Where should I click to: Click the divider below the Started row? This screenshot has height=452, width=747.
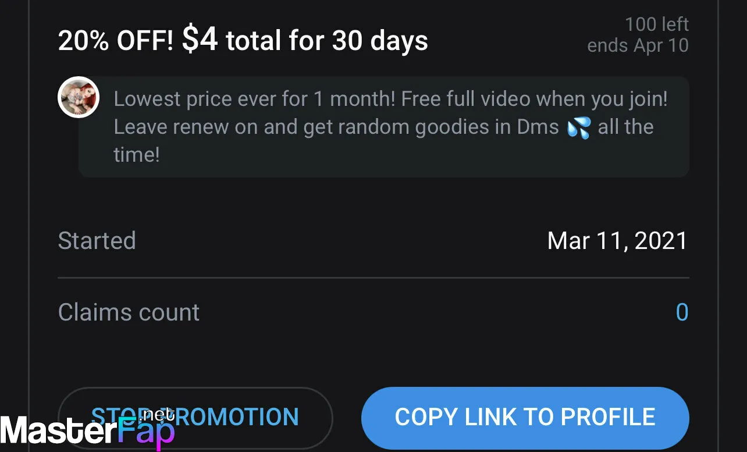(x=373, y=278)
